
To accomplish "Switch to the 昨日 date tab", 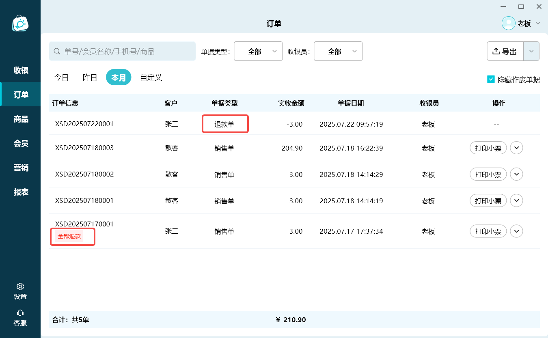I will pyautogui.click(x=90, y=77).
